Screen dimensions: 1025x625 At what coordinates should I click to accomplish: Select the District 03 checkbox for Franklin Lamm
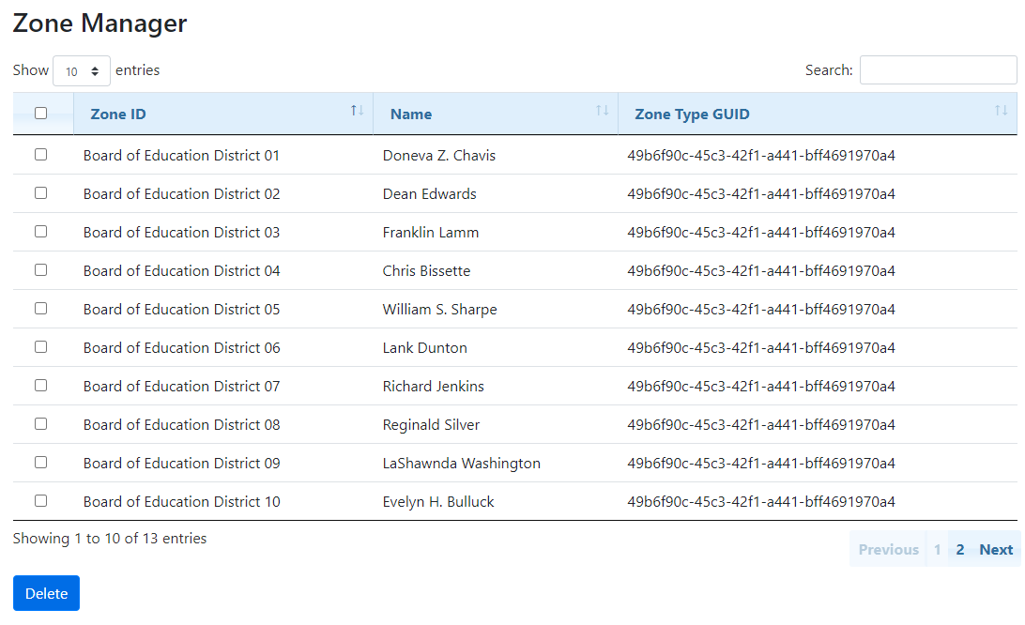40,232
